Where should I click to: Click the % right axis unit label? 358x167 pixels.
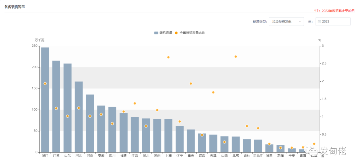click(320, 40)
